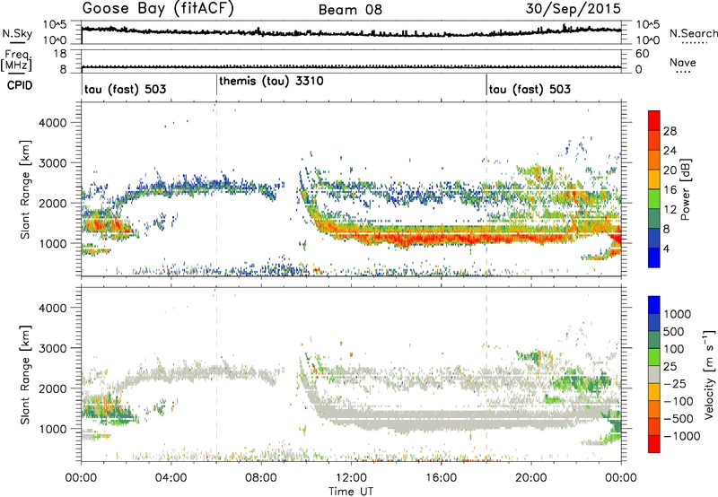Click the 'Nave' legend label
The width and height of the screenshot is (718, 497).
point(683,62)
